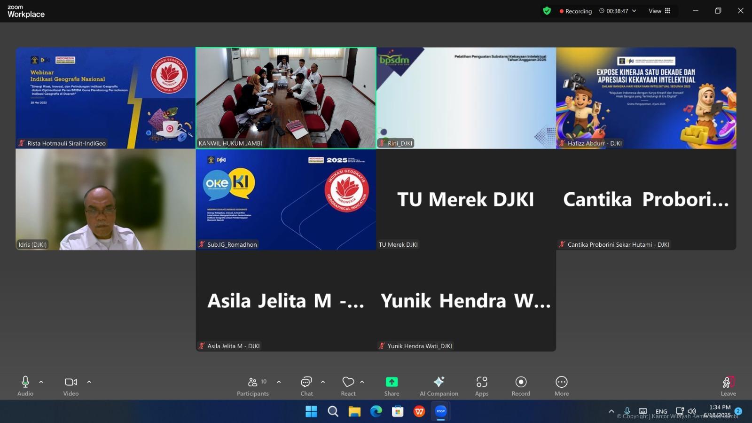
Task: Click the Zoom Workplace logo
Action: (x=26, y=11)
